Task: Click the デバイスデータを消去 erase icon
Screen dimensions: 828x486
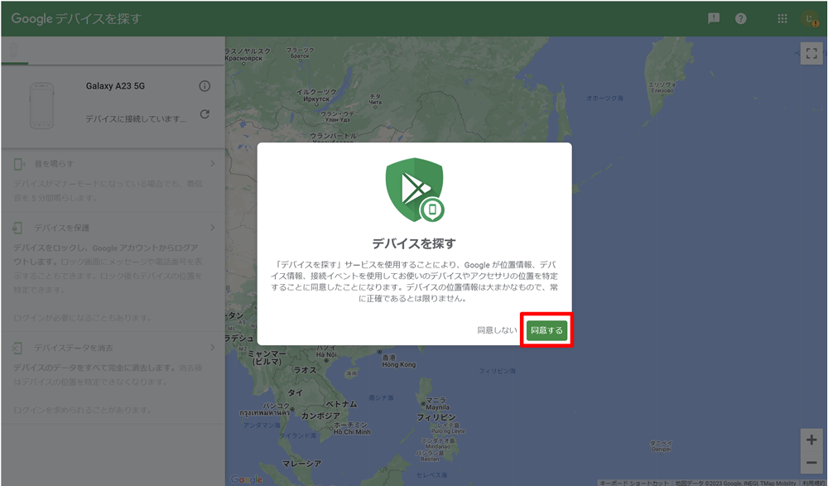Action: pos(17,348)
